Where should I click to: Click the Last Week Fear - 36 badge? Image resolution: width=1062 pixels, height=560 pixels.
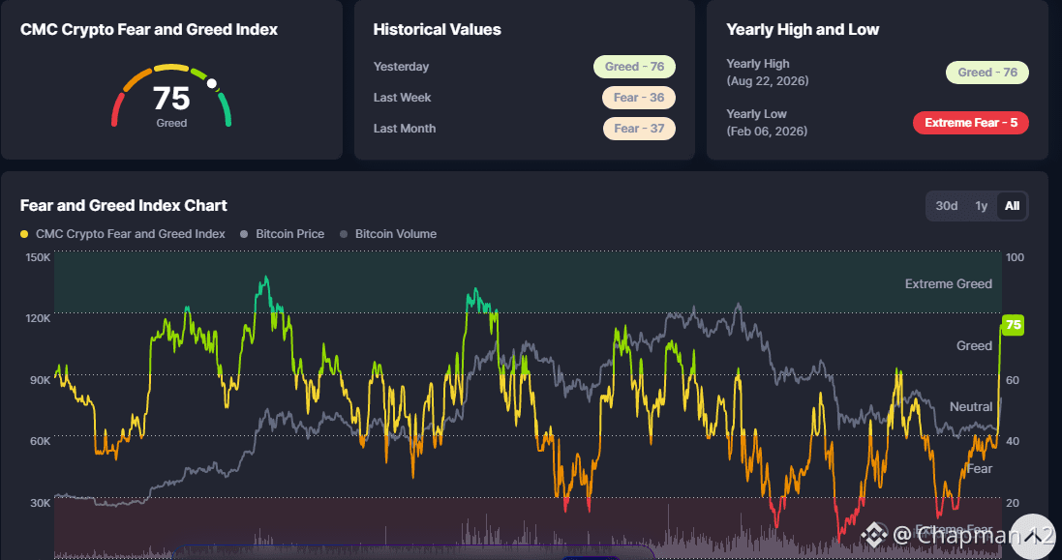[x=639, y=98]
